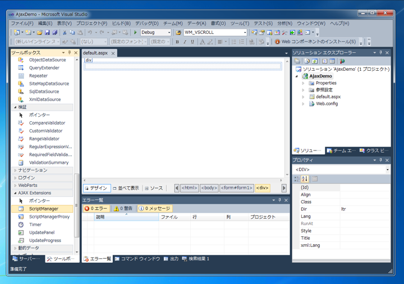Toggle auto-hide pin on ツールボックス panel
404x284 pixels.
pos(70,53)
